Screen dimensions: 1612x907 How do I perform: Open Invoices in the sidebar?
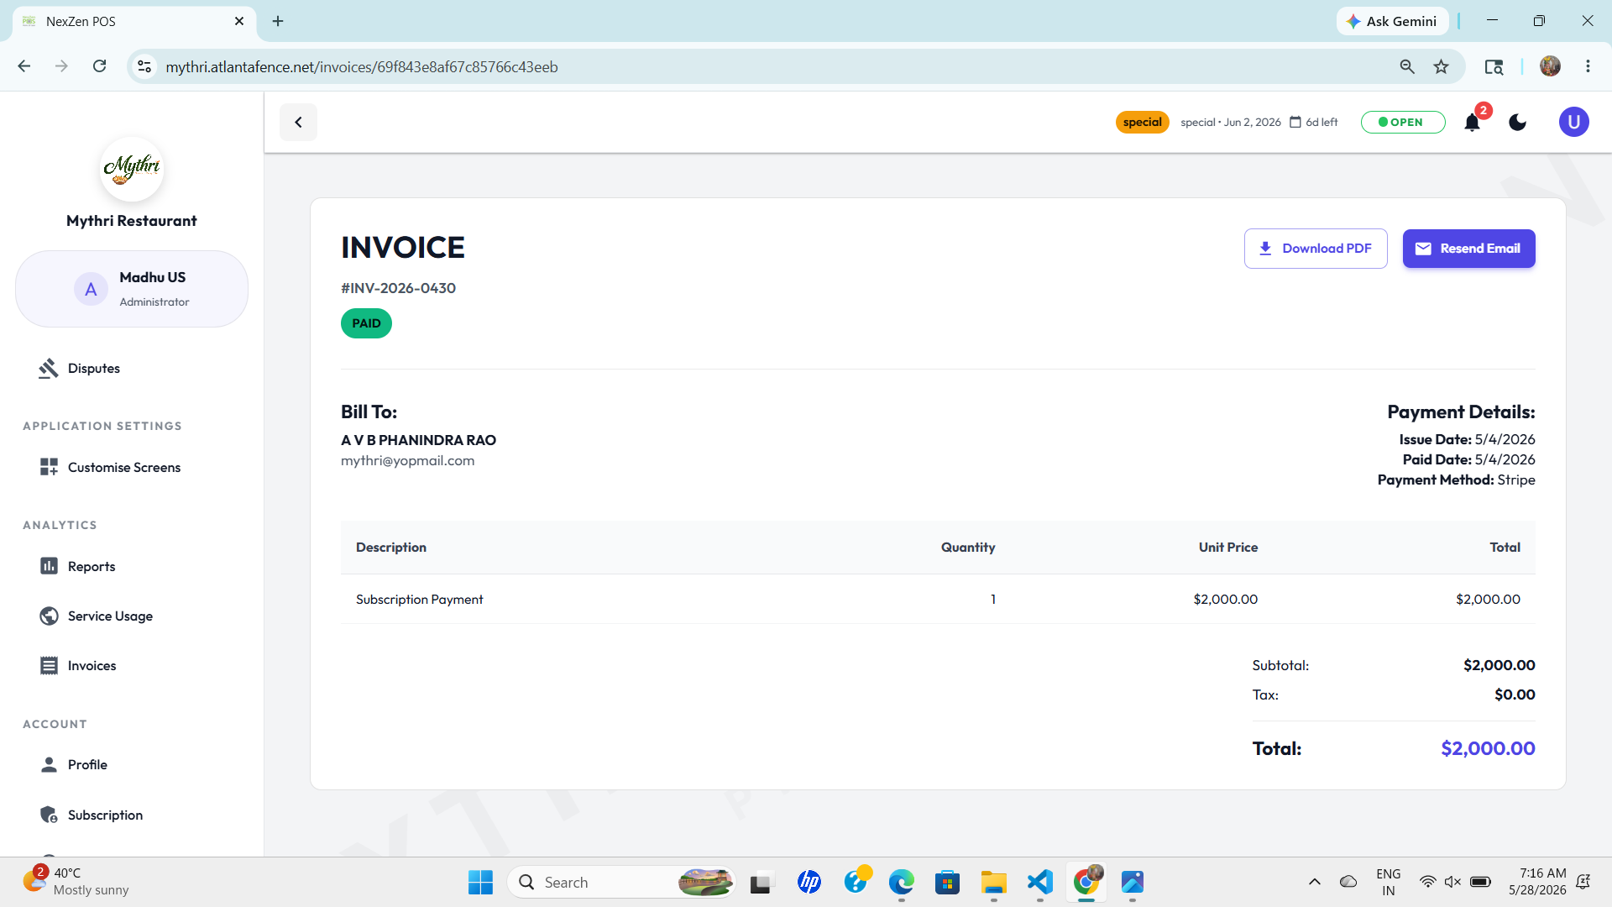point(92,666)
